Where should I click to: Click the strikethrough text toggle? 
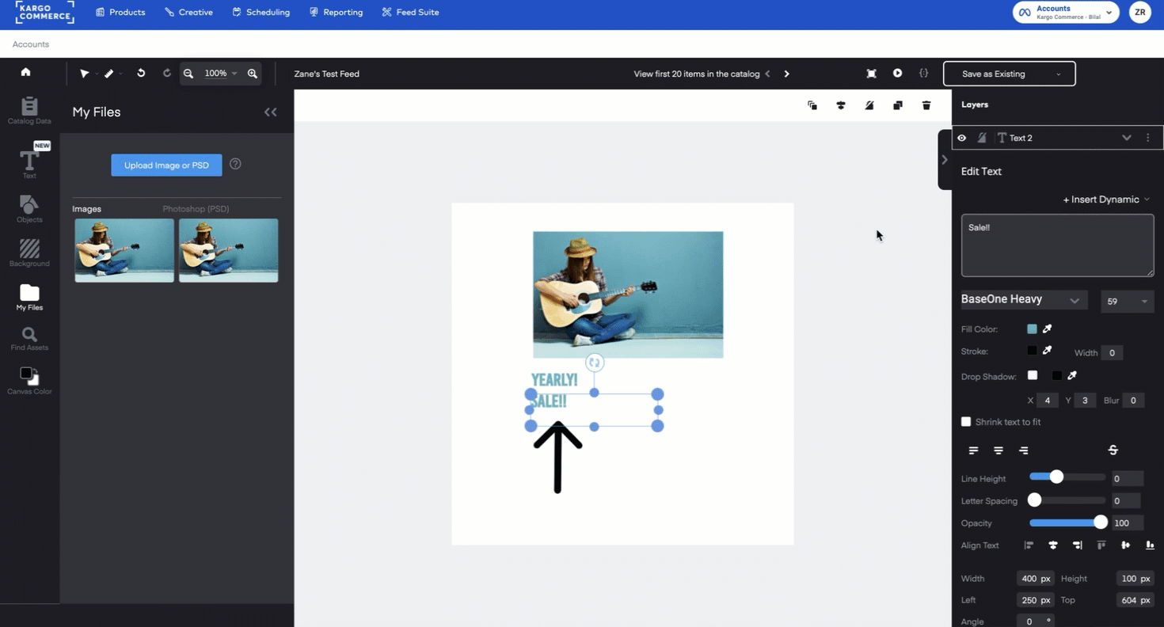click(x=1113, y=449)
